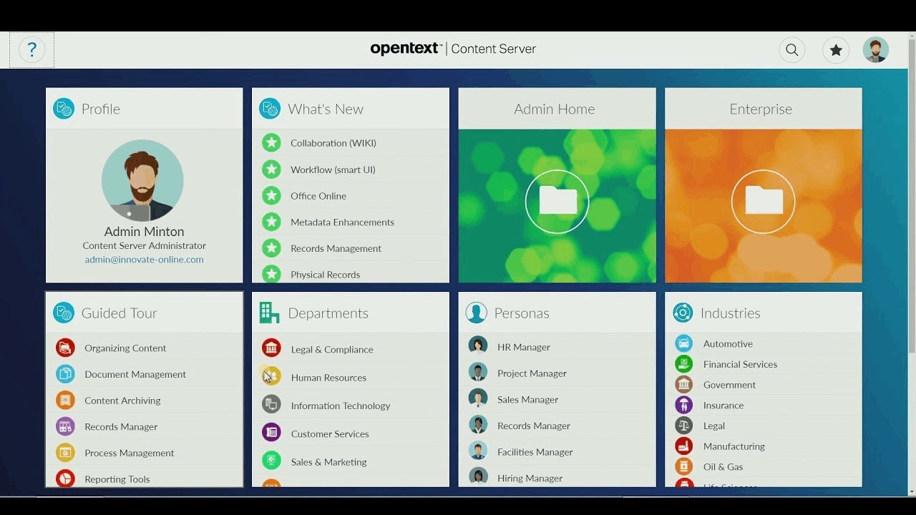
Task: Click the Admin Minton profile picture
Action: [142, 180]
